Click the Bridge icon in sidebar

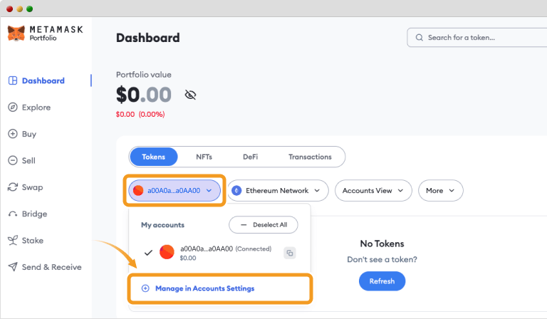[13, 214]
